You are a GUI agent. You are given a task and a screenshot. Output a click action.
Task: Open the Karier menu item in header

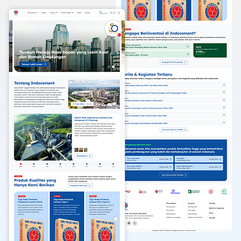pyautogui.click(x=79, y=13)
